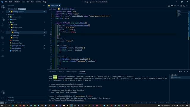Open the Explorer view in activity bar
The image size is (190, 107).
pyautogui.click(x=3, y=7)
